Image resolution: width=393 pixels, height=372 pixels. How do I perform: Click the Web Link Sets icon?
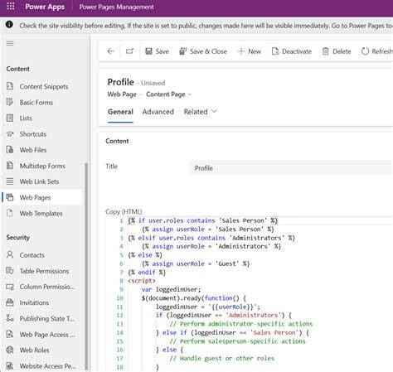(10, 181)
